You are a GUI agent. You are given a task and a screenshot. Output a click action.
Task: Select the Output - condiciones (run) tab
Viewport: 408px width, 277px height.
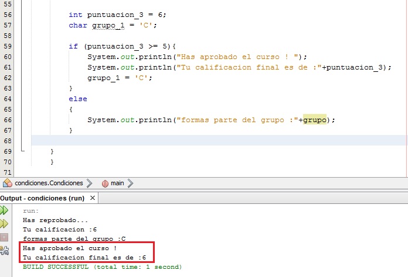(42, 198)
